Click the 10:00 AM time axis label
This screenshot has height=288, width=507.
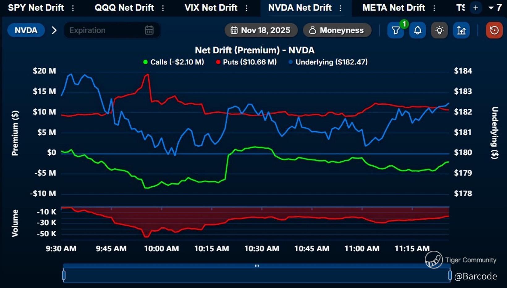(x=162, y=249)
